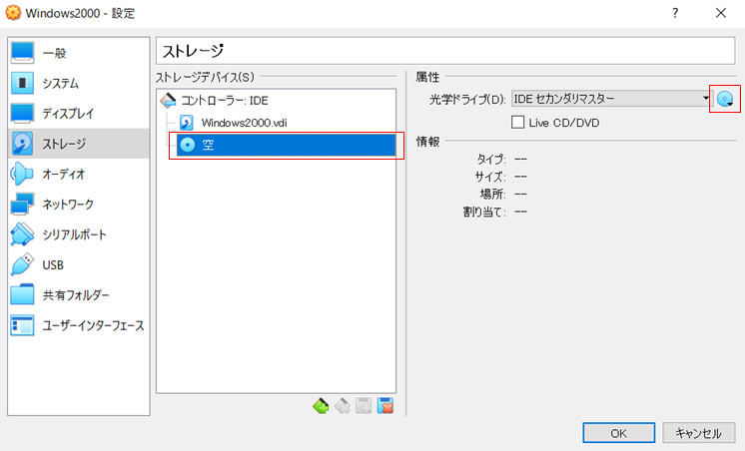Click the ディスプレイ screen icon
Viewport: 745px width, 451px height.
click(x=22, y=113)
